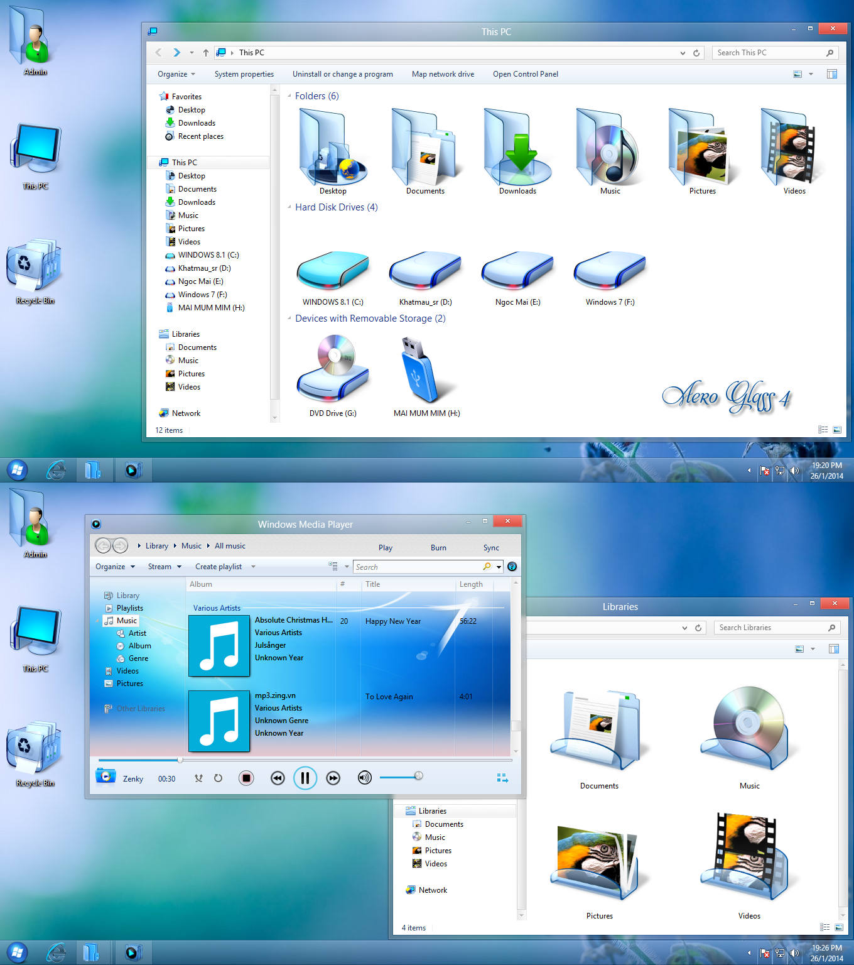Open the Organize menu in This PC window
The image size is (854, 965).
(x=176, y=74)
